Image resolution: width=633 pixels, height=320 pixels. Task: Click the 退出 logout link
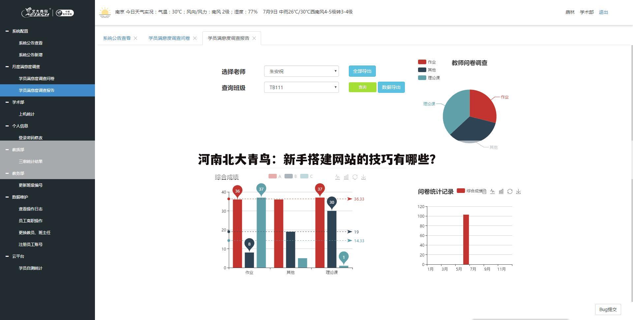tap(603, 12)
